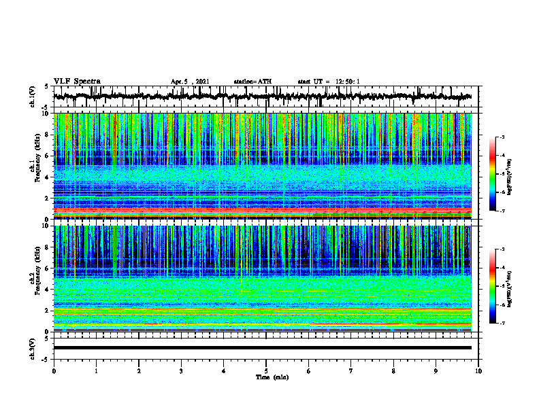Image resolution: width=539 pixels, height=416 pixels.
Task: Click the ch.1 voltage waveform trace
Action: [x=262, y=97]
